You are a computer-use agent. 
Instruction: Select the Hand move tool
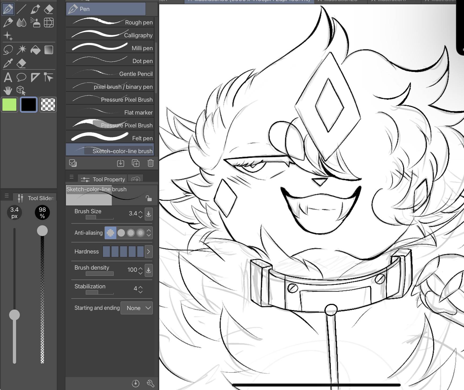pyautogui.click(x=8, y=90)
